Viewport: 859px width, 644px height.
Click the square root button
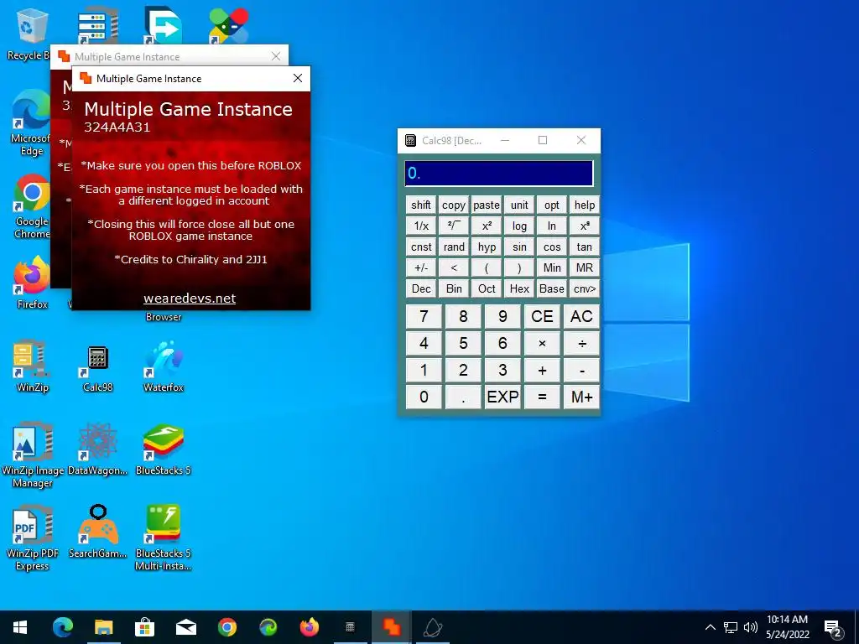click(454, 226)
